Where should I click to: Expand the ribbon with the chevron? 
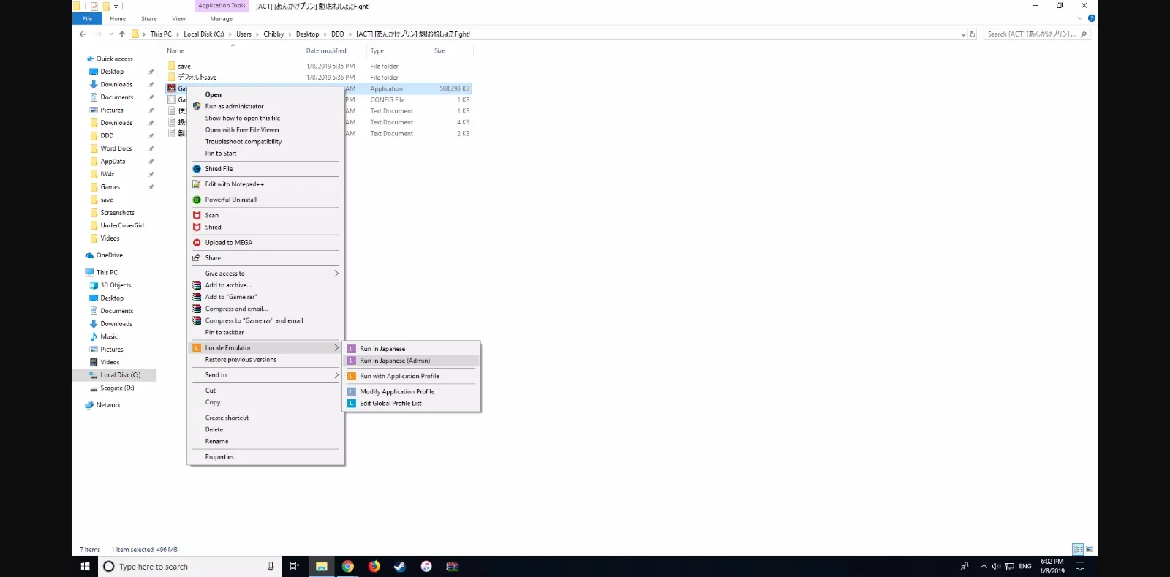coord(1080,18)
